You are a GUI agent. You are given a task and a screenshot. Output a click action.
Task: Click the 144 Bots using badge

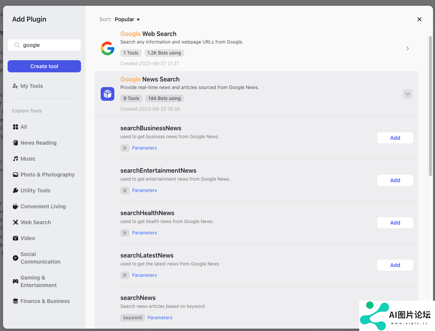point(165,98)
